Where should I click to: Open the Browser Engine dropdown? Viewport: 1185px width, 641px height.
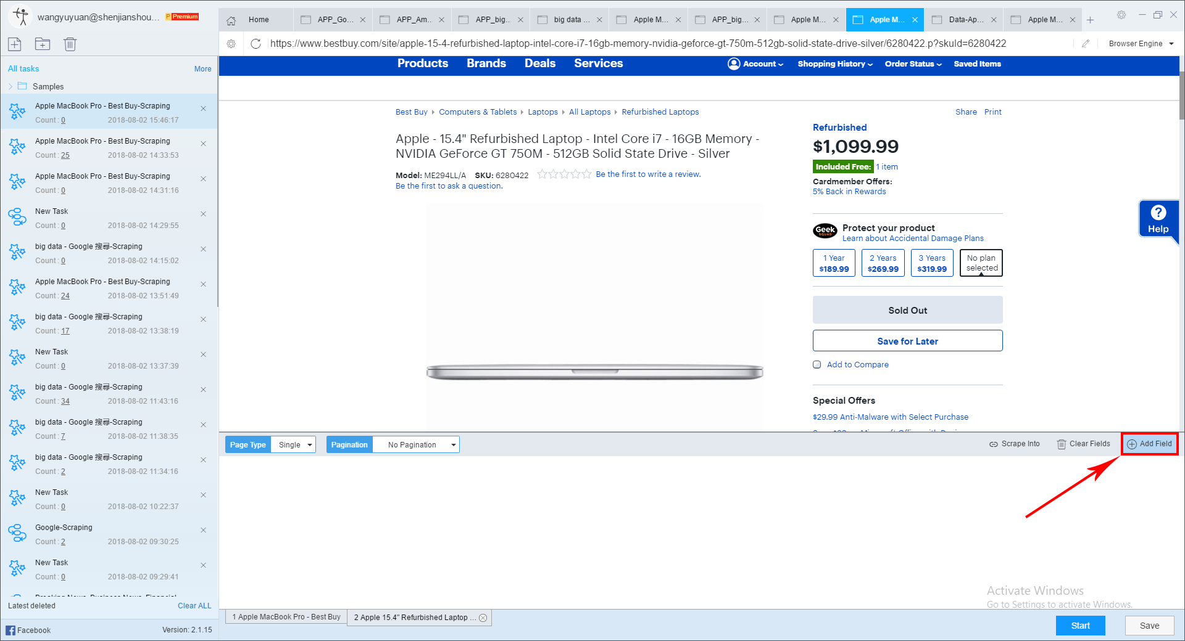click(x=1141, y=44)
